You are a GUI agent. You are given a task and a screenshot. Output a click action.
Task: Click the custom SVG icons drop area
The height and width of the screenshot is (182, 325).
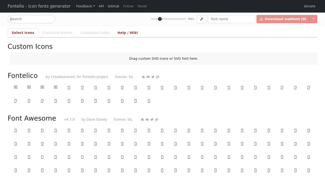pos(164,59)
